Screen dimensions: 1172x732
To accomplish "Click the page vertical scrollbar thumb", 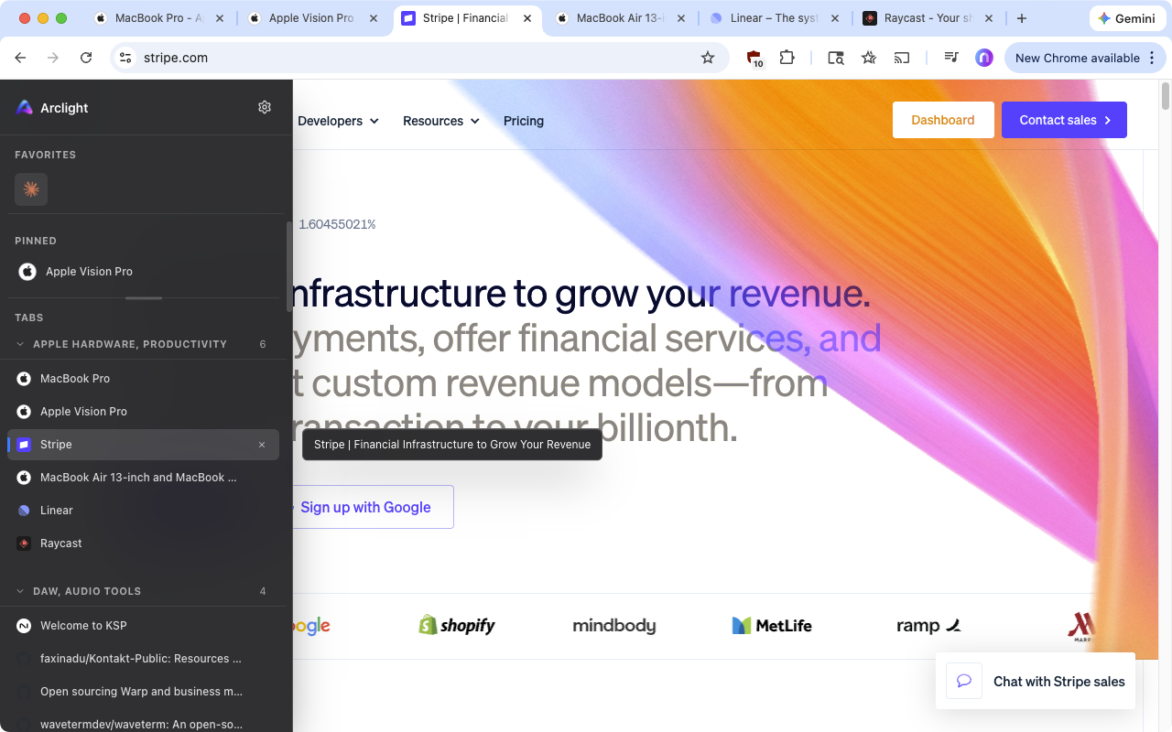I will (1166, 95).
